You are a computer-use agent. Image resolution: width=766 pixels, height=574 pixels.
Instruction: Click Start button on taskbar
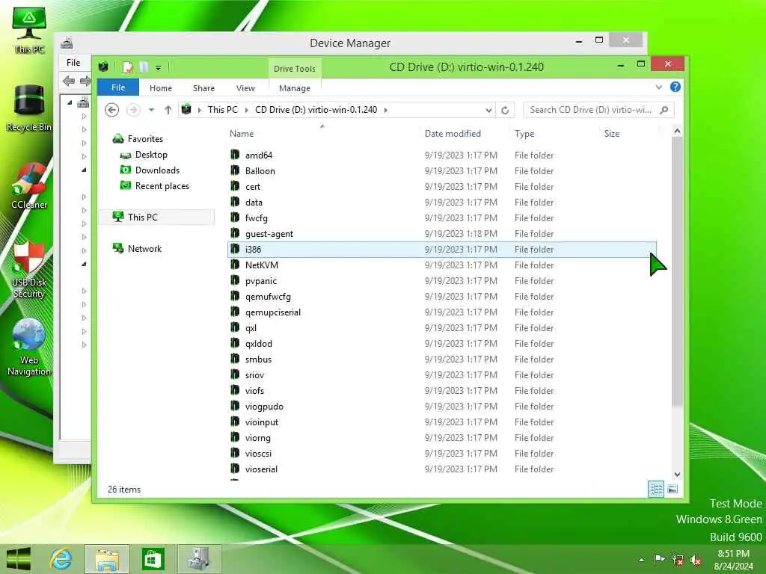point(19,559)
